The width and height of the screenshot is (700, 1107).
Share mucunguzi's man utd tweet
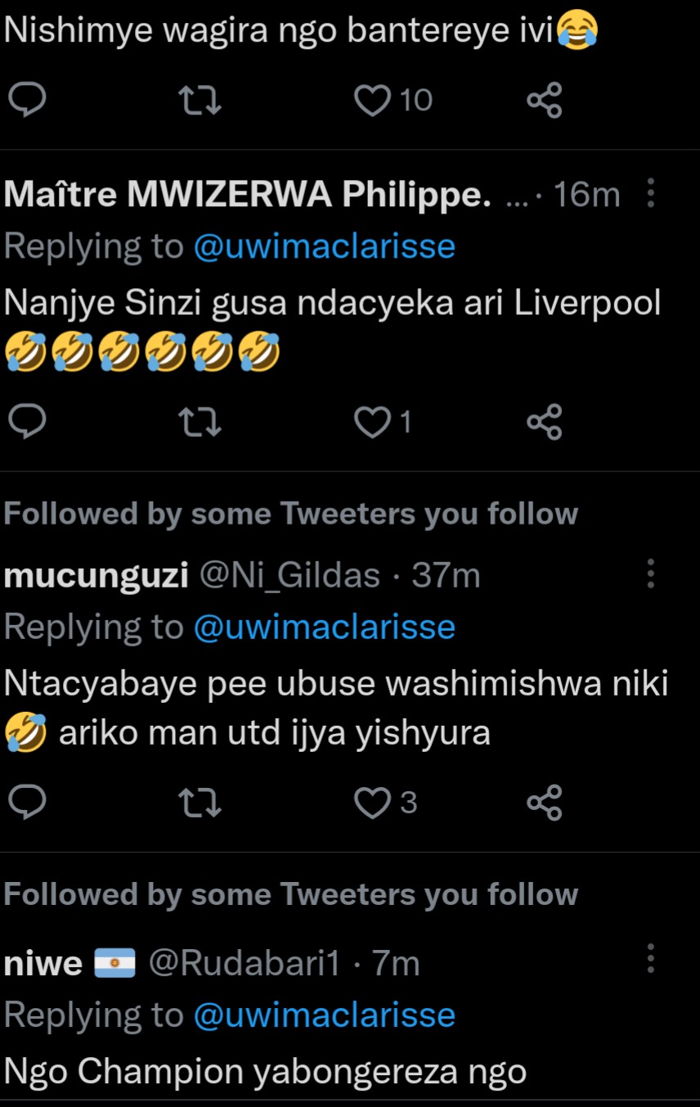pos(544,803)
